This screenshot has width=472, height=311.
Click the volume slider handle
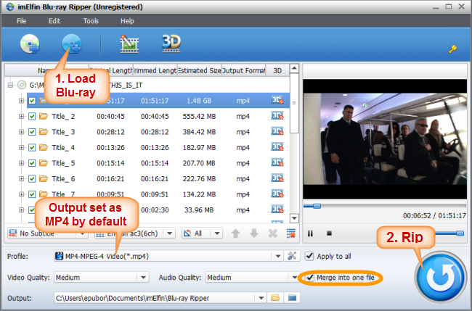460,233
